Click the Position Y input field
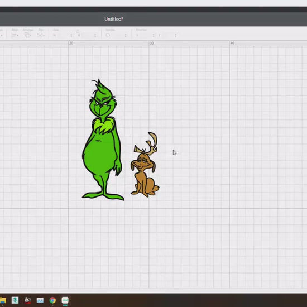The width and height of the screenshot is (307, 307). pyautogui.click(x=167, y=35)
